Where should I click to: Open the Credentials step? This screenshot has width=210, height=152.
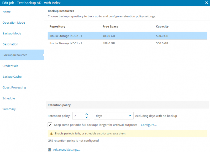point(10,66)
